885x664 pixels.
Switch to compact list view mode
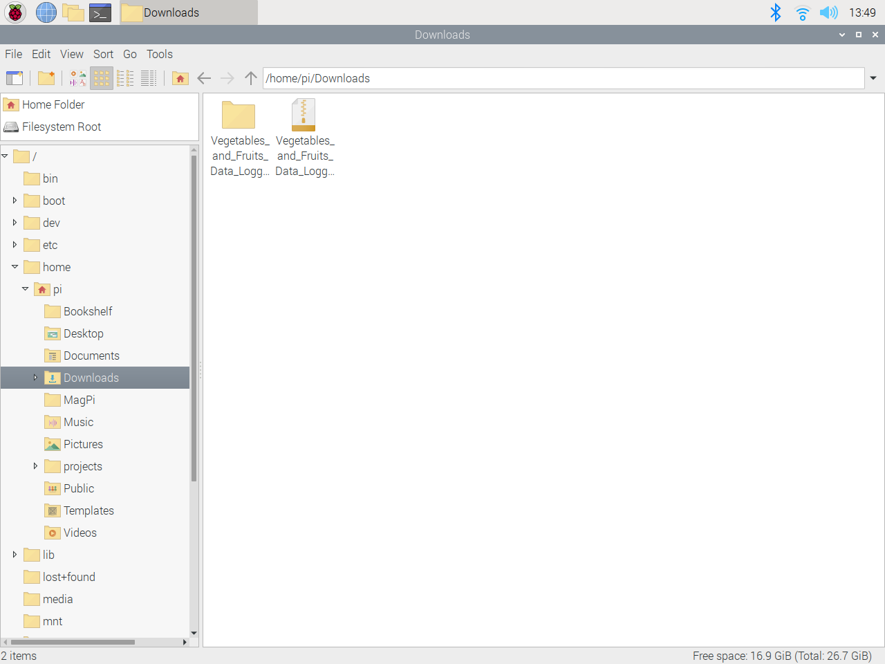125,78
